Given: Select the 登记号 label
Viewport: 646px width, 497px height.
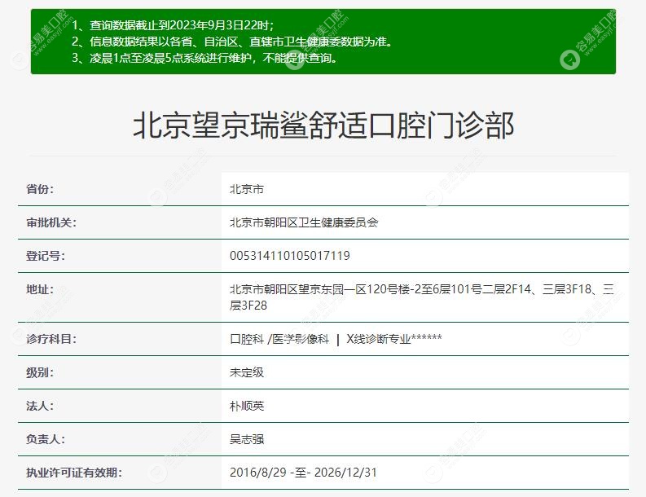Looking at the screenshot, I should pos(46,256).
